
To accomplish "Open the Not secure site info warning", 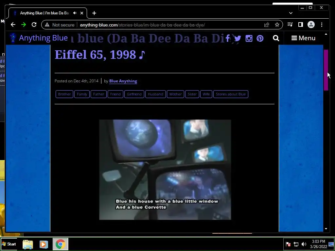I will click(60, 25).
